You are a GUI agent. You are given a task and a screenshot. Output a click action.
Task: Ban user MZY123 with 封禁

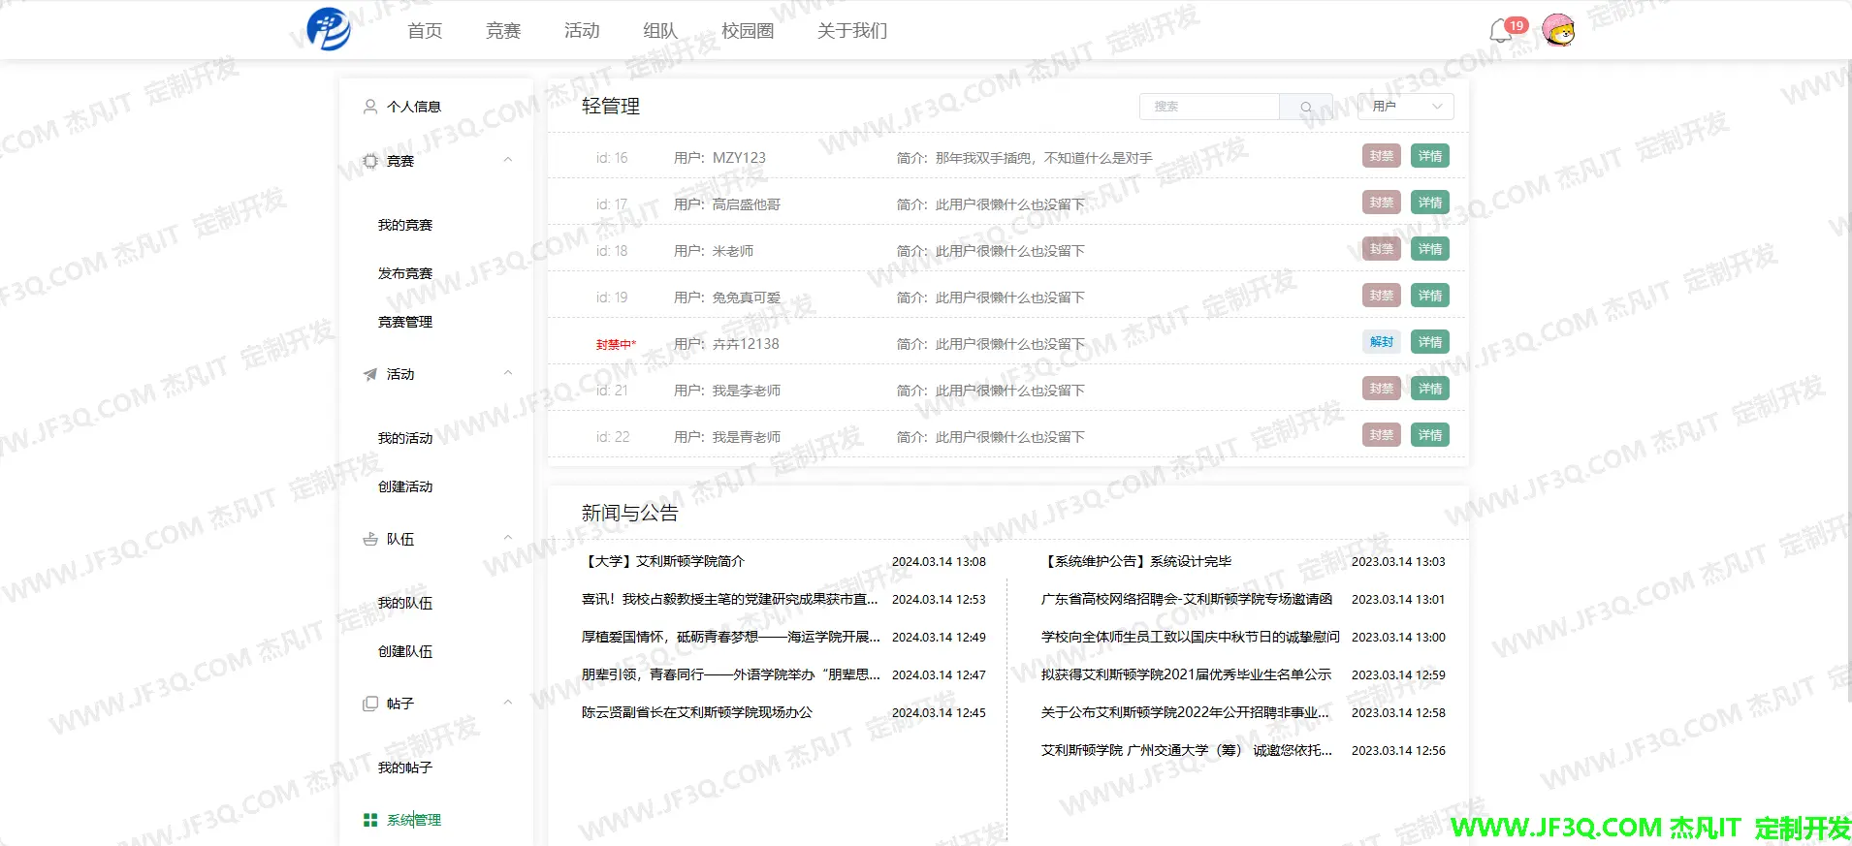click(1381, 156)
